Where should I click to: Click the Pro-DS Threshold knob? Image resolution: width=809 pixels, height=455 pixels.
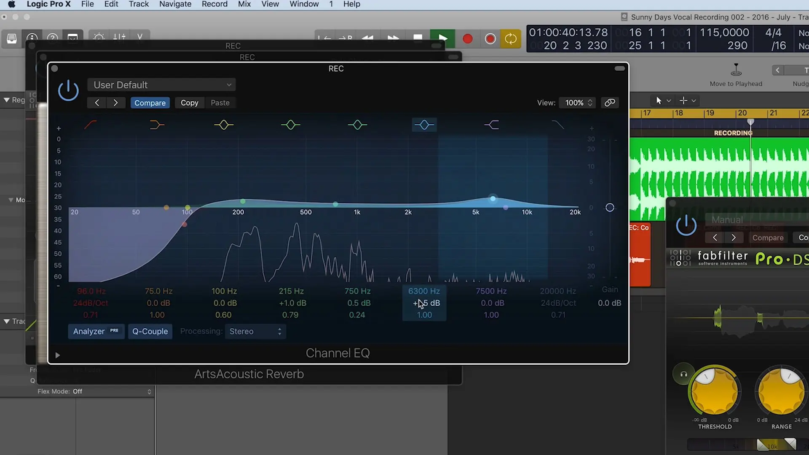(715, 391)
